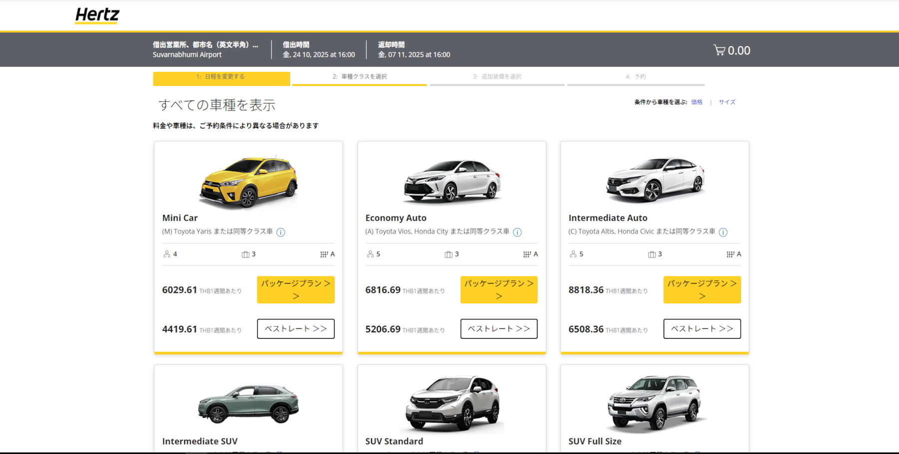899x454 pixels.
Task: Click the Intermediate Auto info icon
Action: point(723,232)
